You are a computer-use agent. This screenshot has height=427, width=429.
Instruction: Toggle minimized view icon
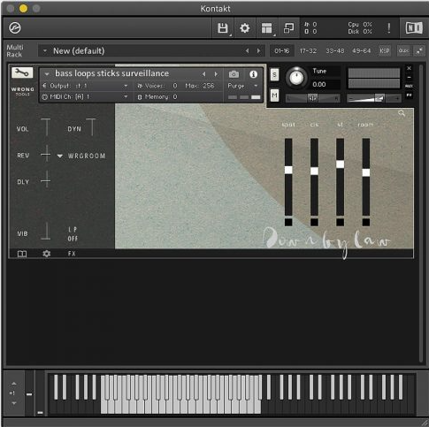click(x=288, y=28)
